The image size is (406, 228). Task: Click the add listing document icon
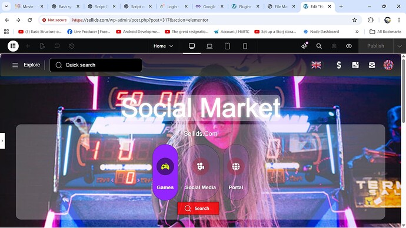[355, 65]
